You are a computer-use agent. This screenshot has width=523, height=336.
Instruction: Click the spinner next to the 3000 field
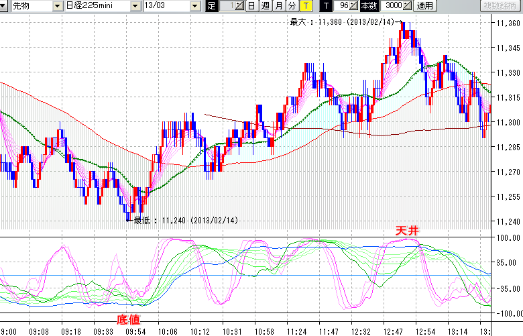408,6
